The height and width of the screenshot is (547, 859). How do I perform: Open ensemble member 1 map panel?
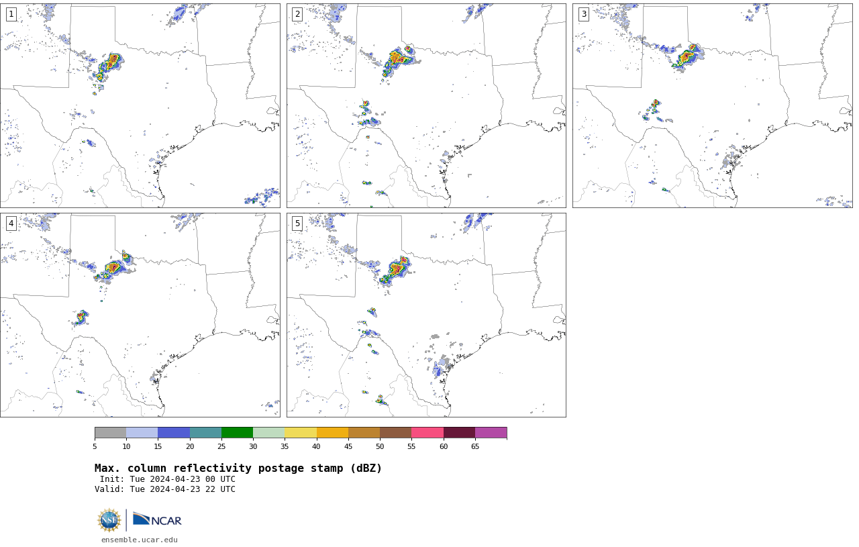click(140, 105)
